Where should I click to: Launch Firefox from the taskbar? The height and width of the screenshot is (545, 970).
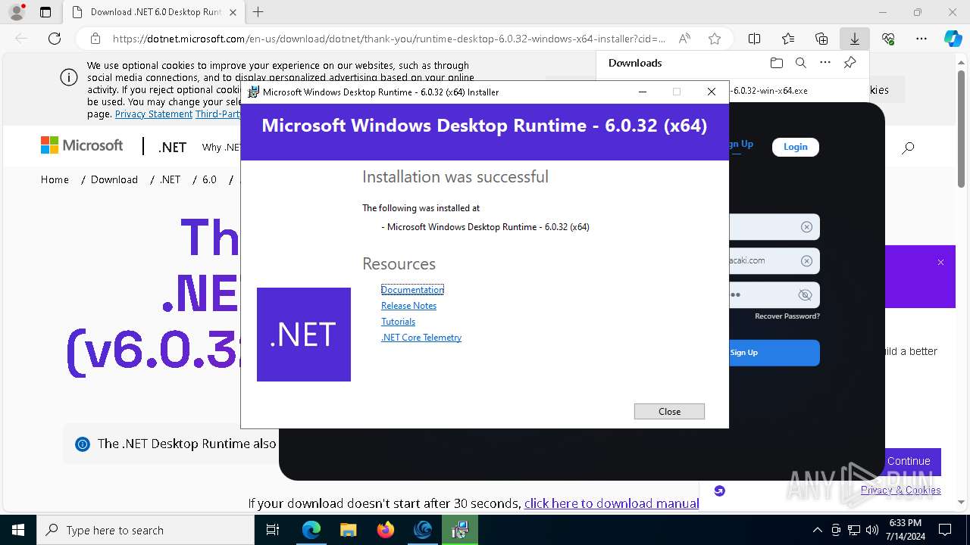coord(386,530)
